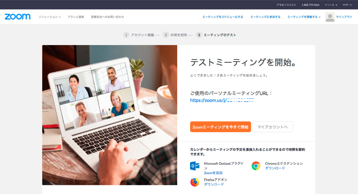Select step 2 仲間を招待 circle

(x=166, y=35)
